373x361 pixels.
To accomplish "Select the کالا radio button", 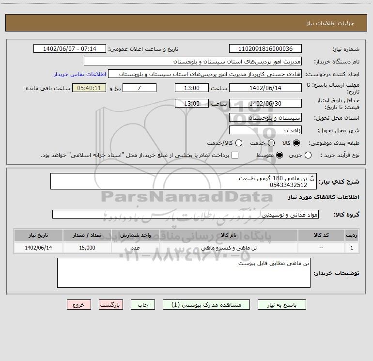I will click(x=296, y=143).
